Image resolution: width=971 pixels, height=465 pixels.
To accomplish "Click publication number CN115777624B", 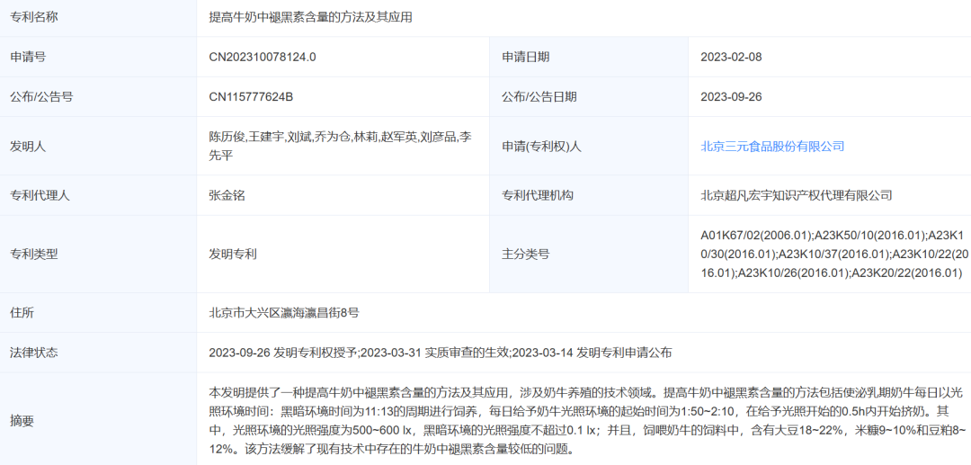I will click(251, 96).
